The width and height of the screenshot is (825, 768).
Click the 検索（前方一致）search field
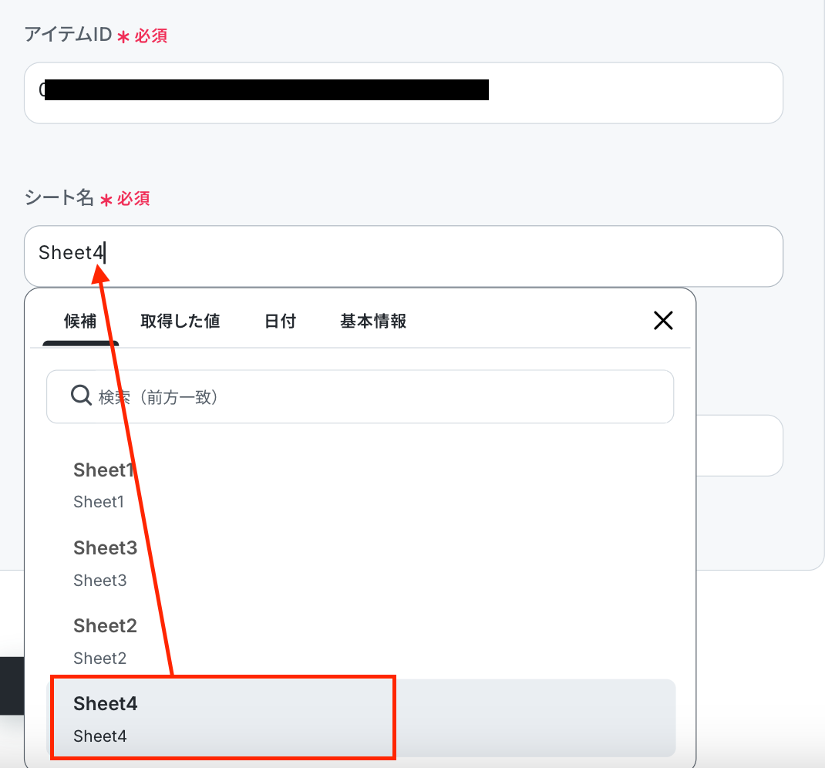tap(360, 396)
